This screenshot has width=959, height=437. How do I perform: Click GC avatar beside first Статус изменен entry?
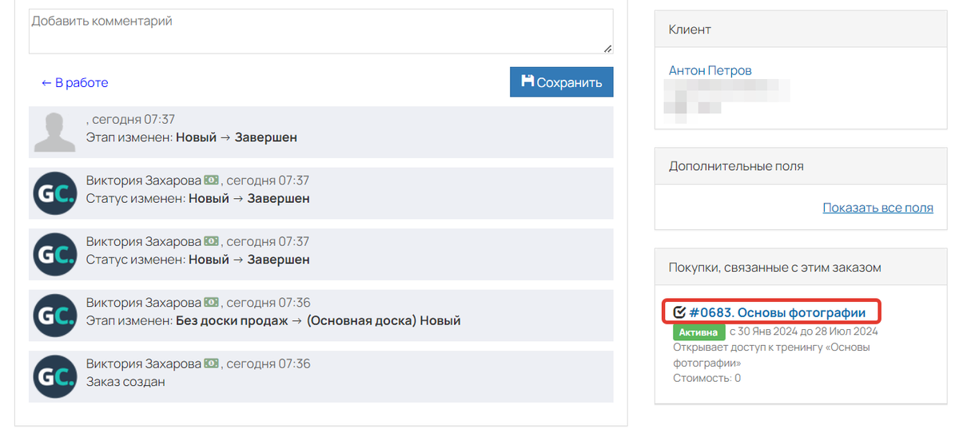coord(54,193)
